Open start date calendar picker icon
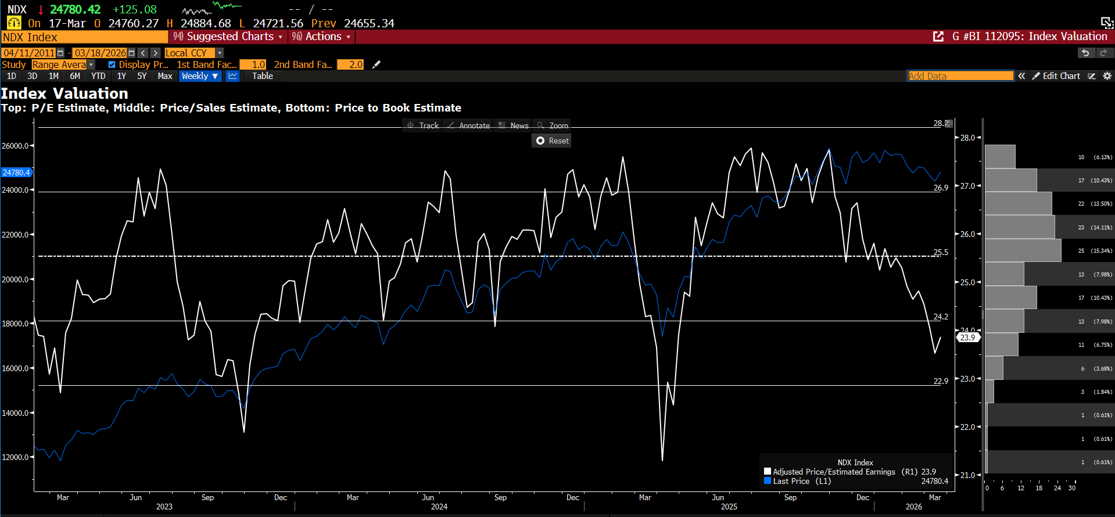 tap(60, 53)
